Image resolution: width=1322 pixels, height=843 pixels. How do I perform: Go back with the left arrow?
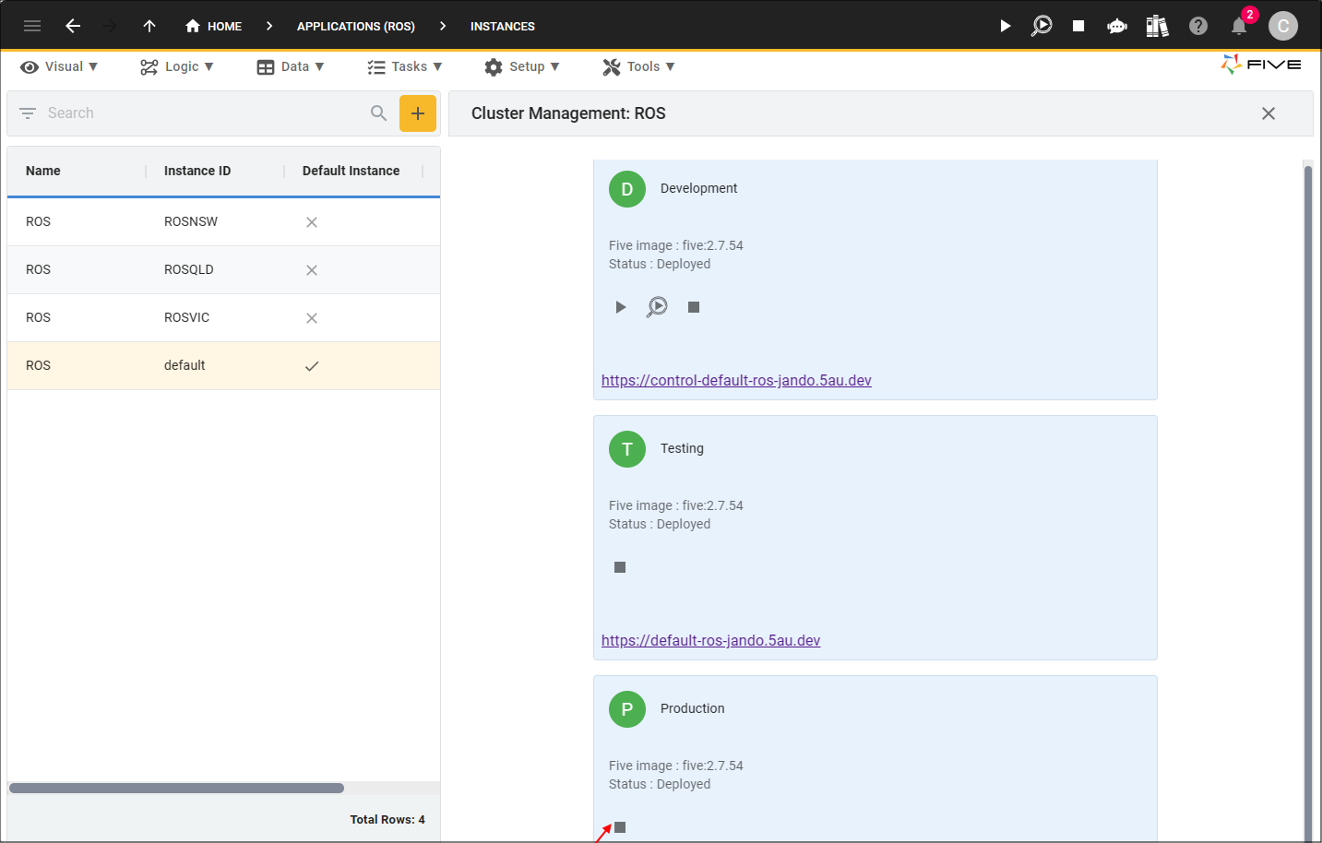coord(73,26)
